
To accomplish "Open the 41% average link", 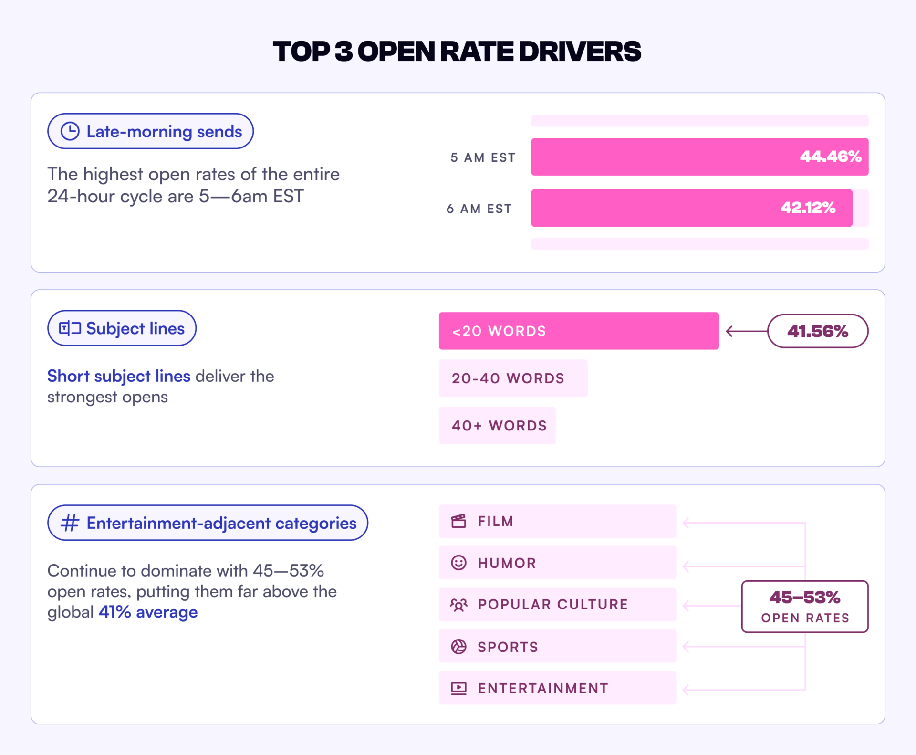I will click(x=147, y=612).
